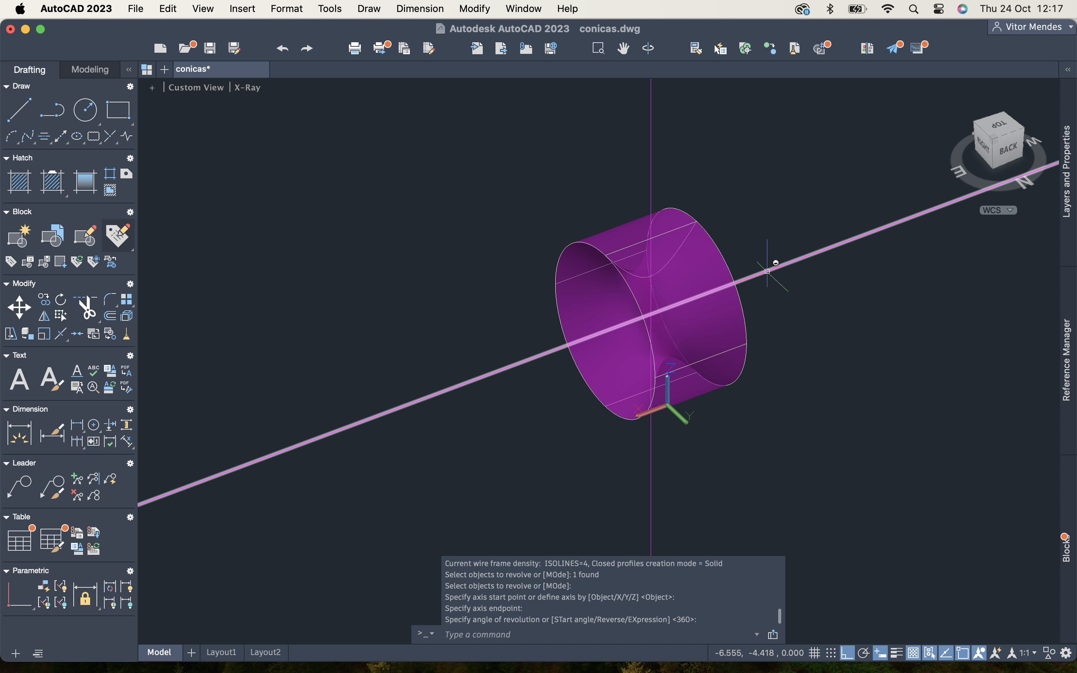
Task: Open the Multiline Text tool
Action: coord(19,379)
